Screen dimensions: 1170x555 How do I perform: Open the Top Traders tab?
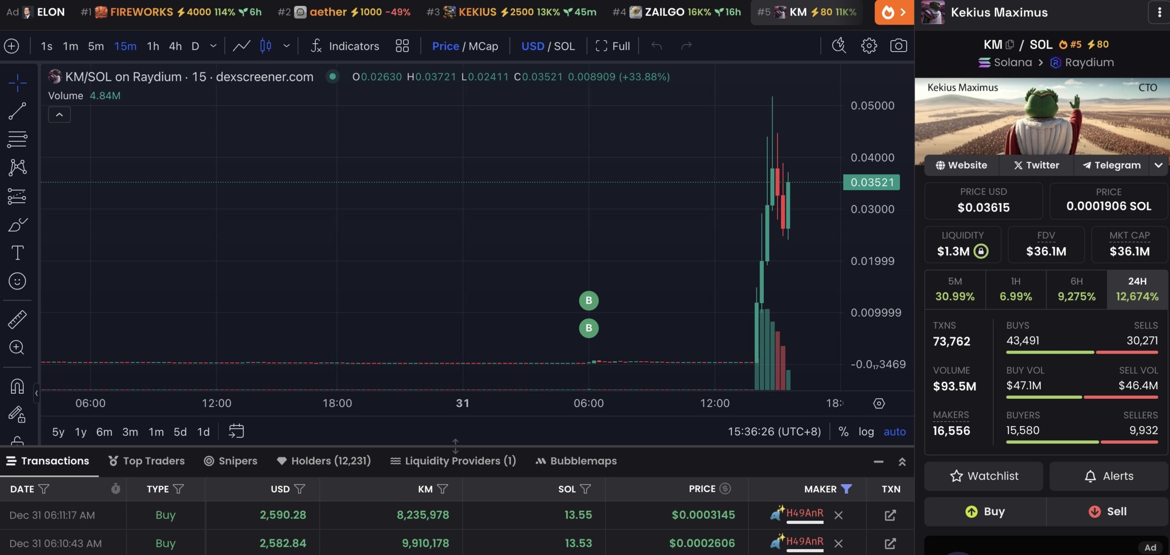[x=146, y=461]
